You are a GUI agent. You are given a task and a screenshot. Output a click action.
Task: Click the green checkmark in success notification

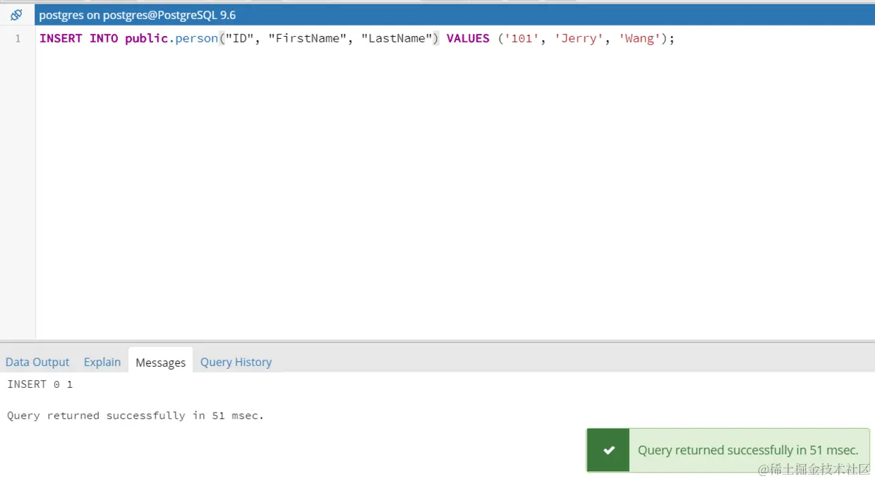[x=609, y=450]
